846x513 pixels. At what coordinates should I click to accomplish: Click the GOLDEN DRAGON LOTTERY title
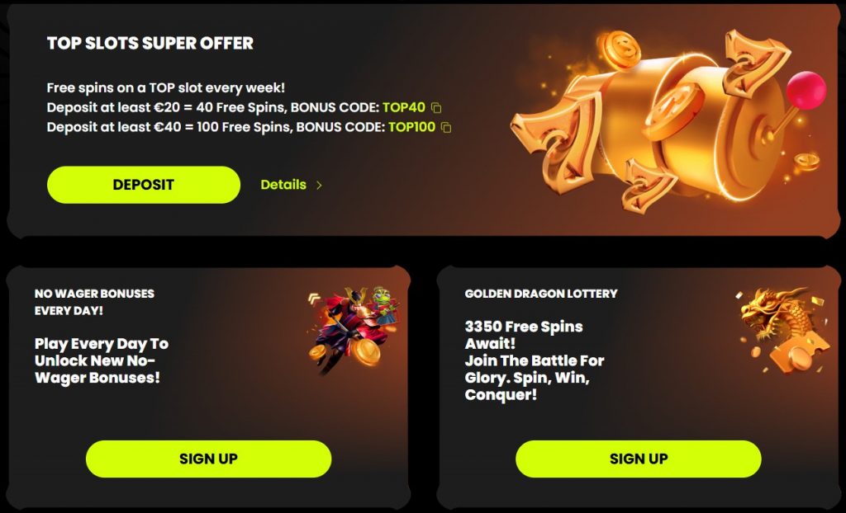(x=541, y=294)
